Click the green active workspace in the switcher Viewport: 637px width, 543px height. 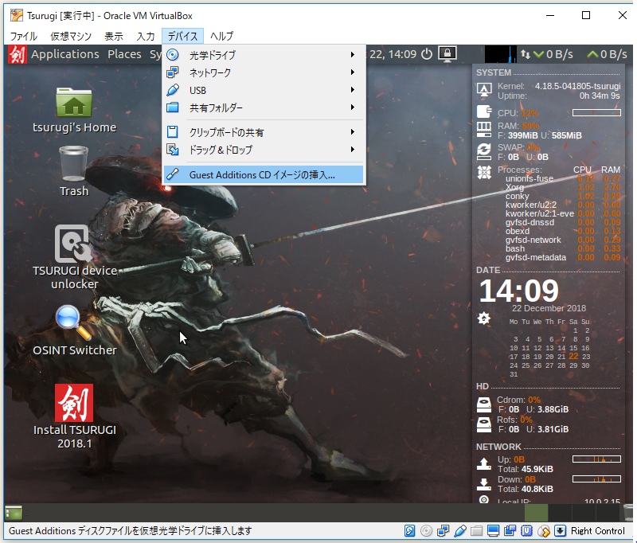[x=536, y=513]
